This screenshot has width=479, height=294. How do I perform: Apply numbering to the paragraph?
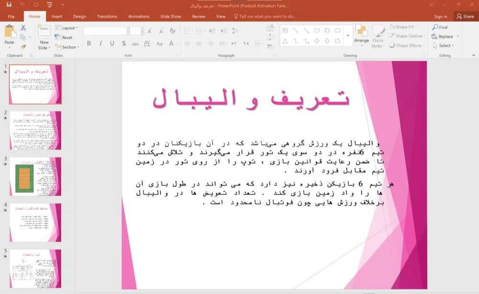click(x=200, y=31)
